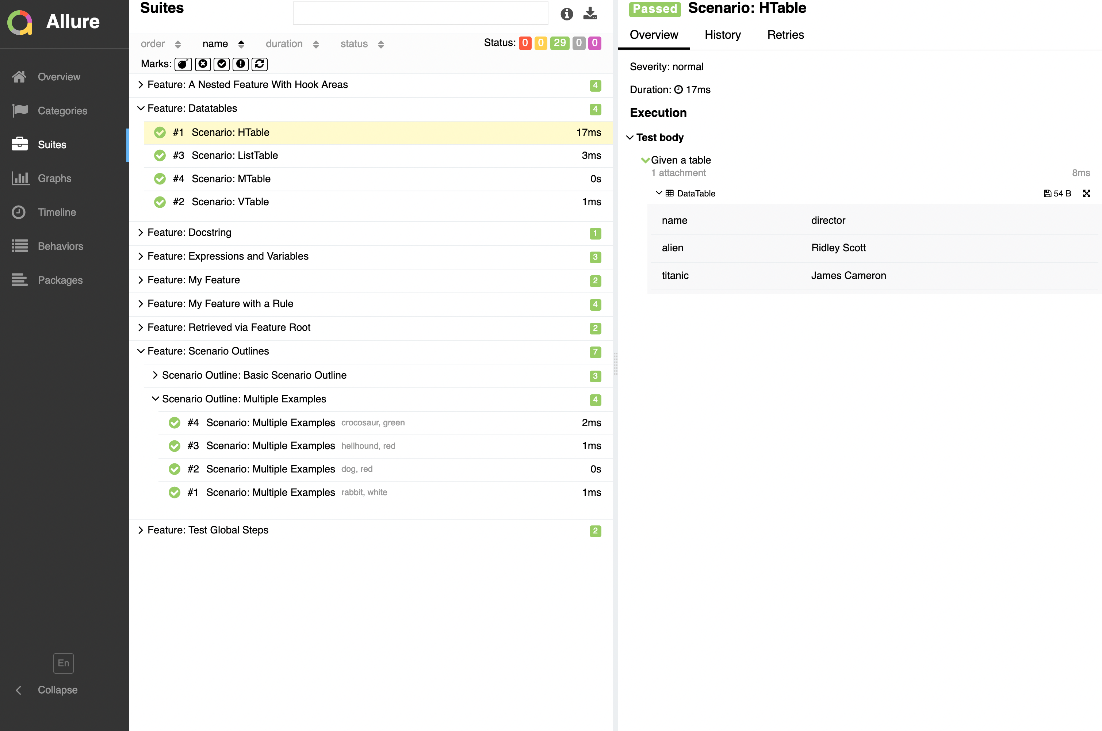Toggle the new failed mark filter
The width and height of the screenshot is (1102, 731).
[x=203, y=64]
